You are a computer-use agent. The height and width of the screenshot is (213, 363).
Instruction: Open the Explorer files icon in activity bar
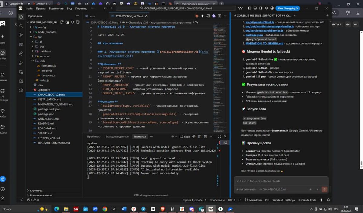21,17
